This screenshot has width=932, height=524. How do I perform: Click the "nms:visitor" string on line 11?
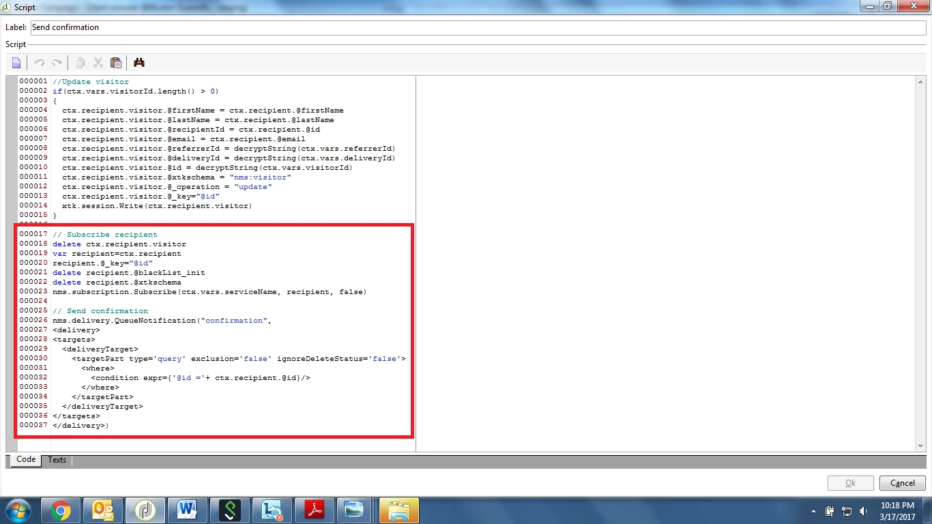pyautogui.click(x=260, y=177)
